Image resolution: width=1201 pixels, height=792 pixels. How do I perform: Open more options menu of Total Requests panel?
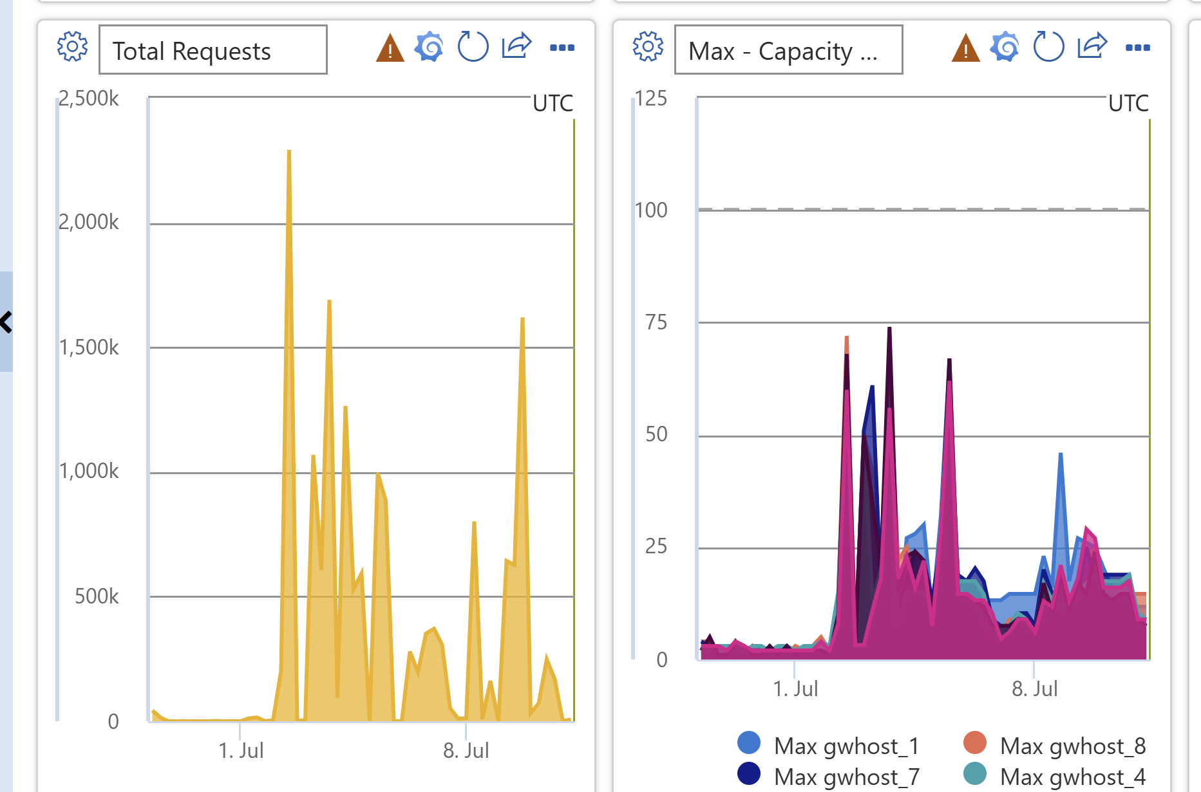562,48
